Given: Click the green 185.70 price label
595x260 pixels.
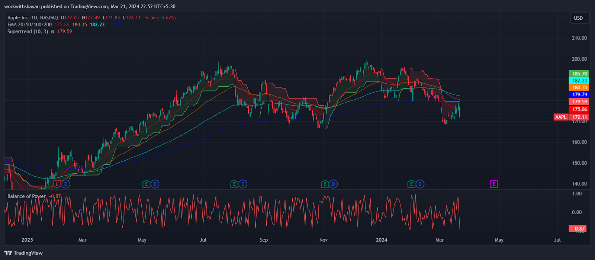Looking at the screenshot, I should pos(579,74).
